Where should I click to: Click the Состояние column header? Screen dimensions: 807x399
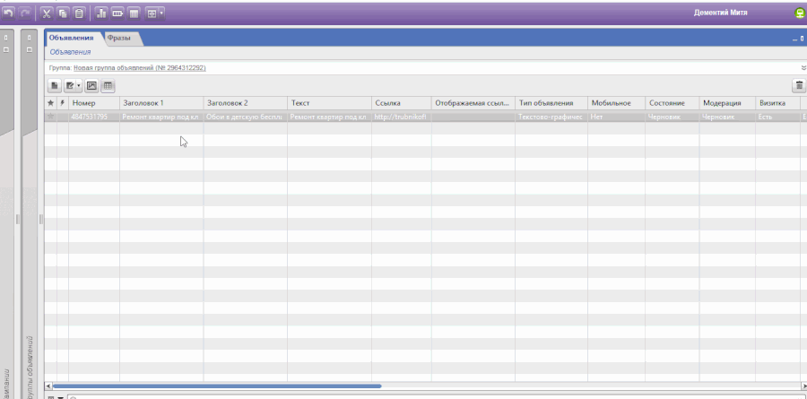(x=672, y=103)
